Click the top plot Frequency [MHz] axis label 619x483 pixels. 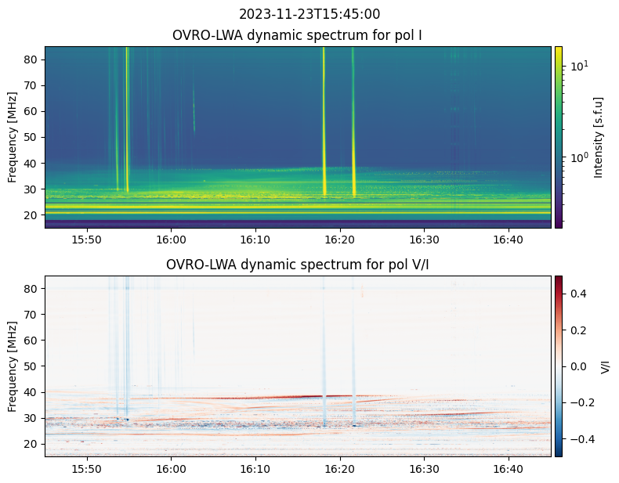point(13,137)
